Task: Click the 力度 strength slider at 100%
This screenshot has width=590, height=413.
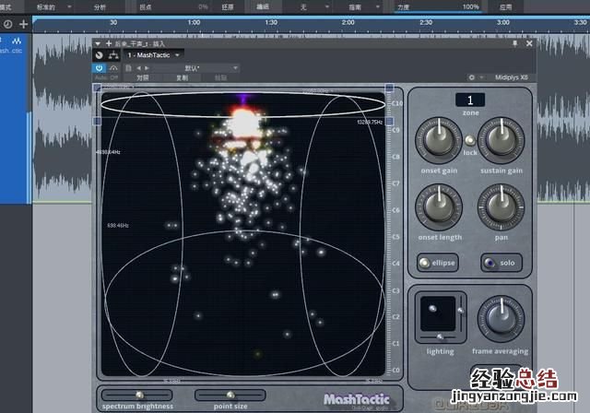Action: pos(439,6)
